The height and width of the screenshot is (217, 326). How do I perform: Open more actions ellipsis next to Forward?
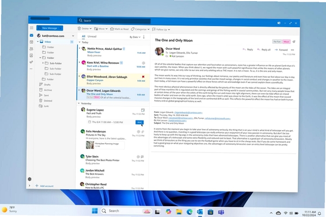click(x=292, y=50)
